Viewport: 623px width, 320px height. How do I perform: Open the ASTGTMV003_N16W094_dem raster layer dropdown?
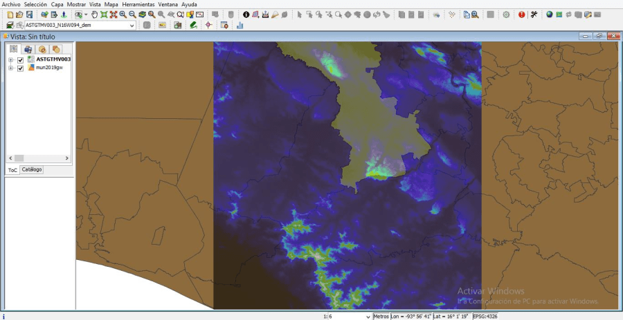click(132, 26)
